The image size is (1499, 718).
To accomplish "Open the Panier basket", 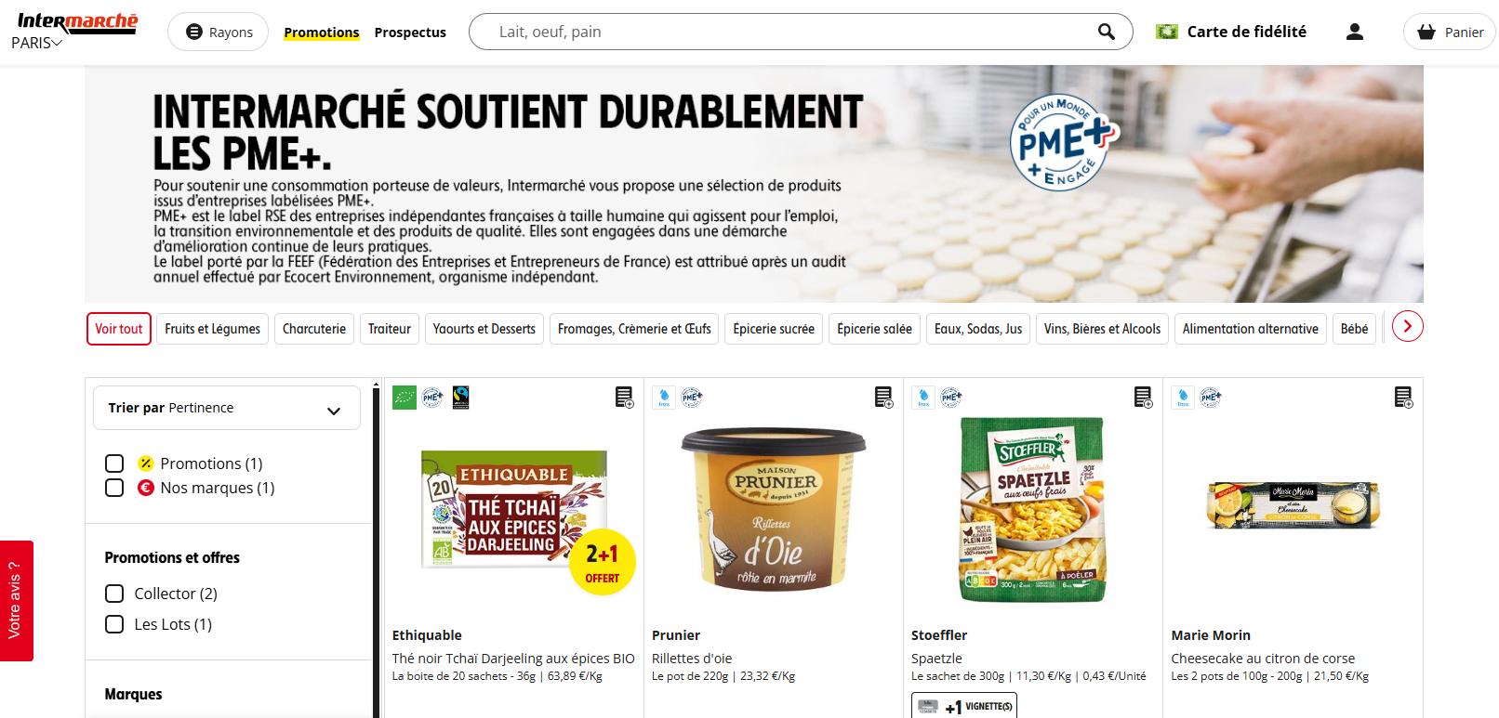I will (1450, 32).
